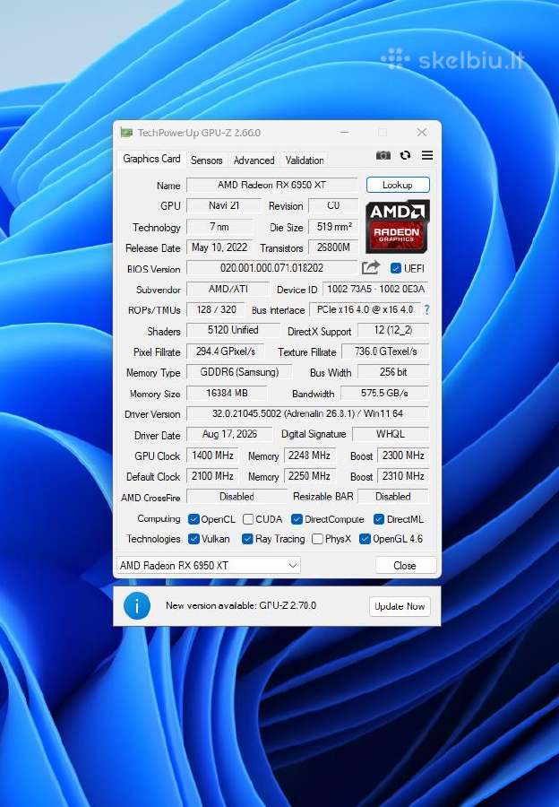The width and height of the screenshot is (559, 807).
Task: Click the Subvendor value AMD/ATI
Action: (x=228, y=289)
